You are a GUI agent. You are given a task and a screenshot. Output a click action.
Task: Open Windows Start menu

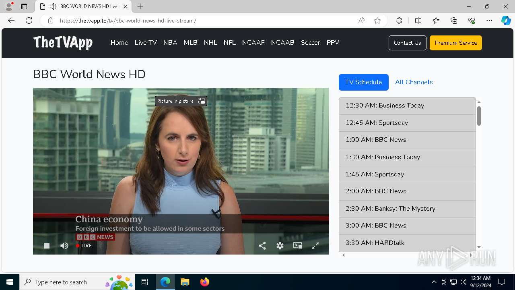click(x=10, y=282)
